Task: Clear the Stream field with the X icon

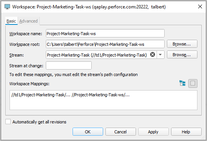Action: [x=152, y=55]
